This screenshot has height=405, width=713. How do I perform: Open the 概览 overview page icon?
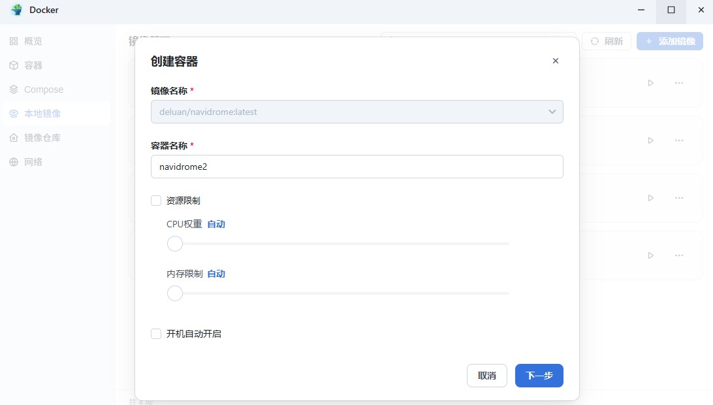tap(14, 41)
